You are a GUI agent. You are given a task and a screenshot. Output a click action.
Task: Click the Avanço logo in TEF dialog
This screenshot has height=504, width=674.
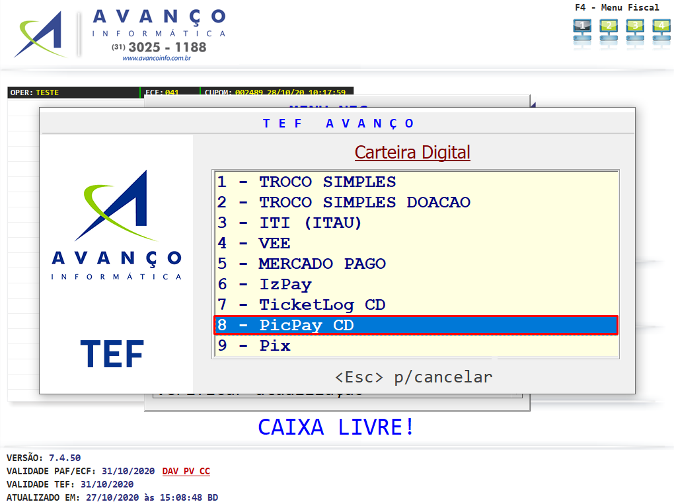[116, 225]
